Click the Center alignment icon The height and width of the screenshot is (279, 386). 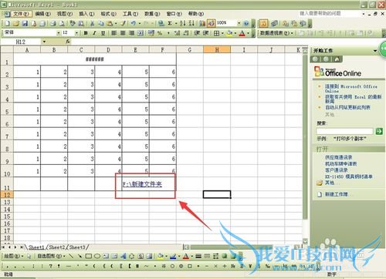click(123, 33)
